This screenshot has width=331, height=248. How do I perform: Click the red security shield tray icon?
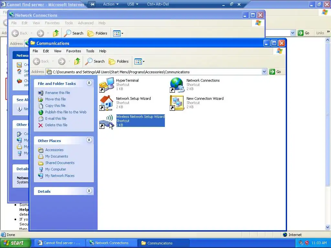[x=307, y=243]
